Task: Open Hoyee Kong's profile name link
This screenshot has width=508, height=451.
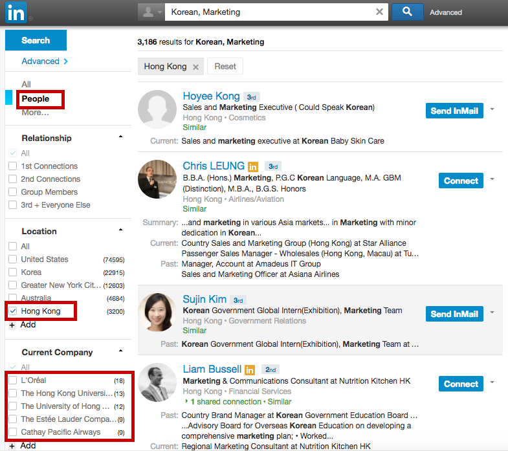Action: pyautogui.click(x=211, y=96)
